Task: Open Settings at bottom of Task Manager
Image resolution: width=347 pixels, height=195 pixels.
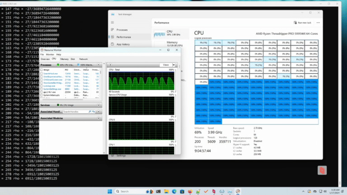Action: (121, 156)
